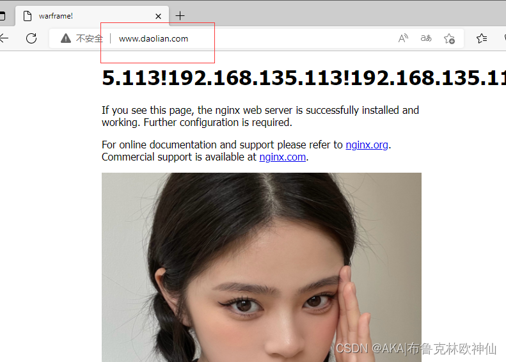The height and width of the screenshot is (362, 506).
Task: Open the not secure warning icon
Action: (x=66, y=38)
